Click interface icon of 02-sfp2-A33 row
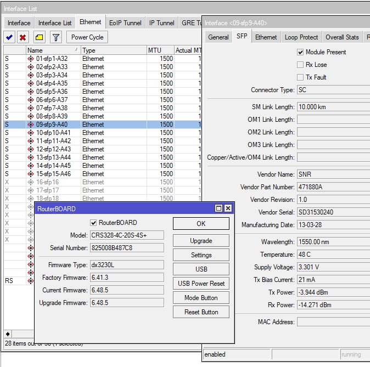370x367 pixels. (31, 67)
